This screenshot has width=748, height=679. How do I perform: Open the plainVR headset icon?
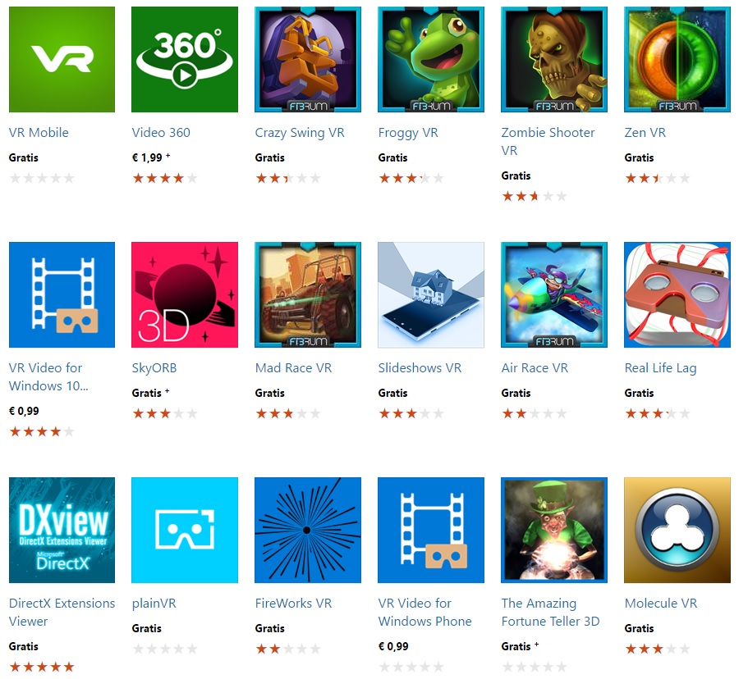(185, 531)
